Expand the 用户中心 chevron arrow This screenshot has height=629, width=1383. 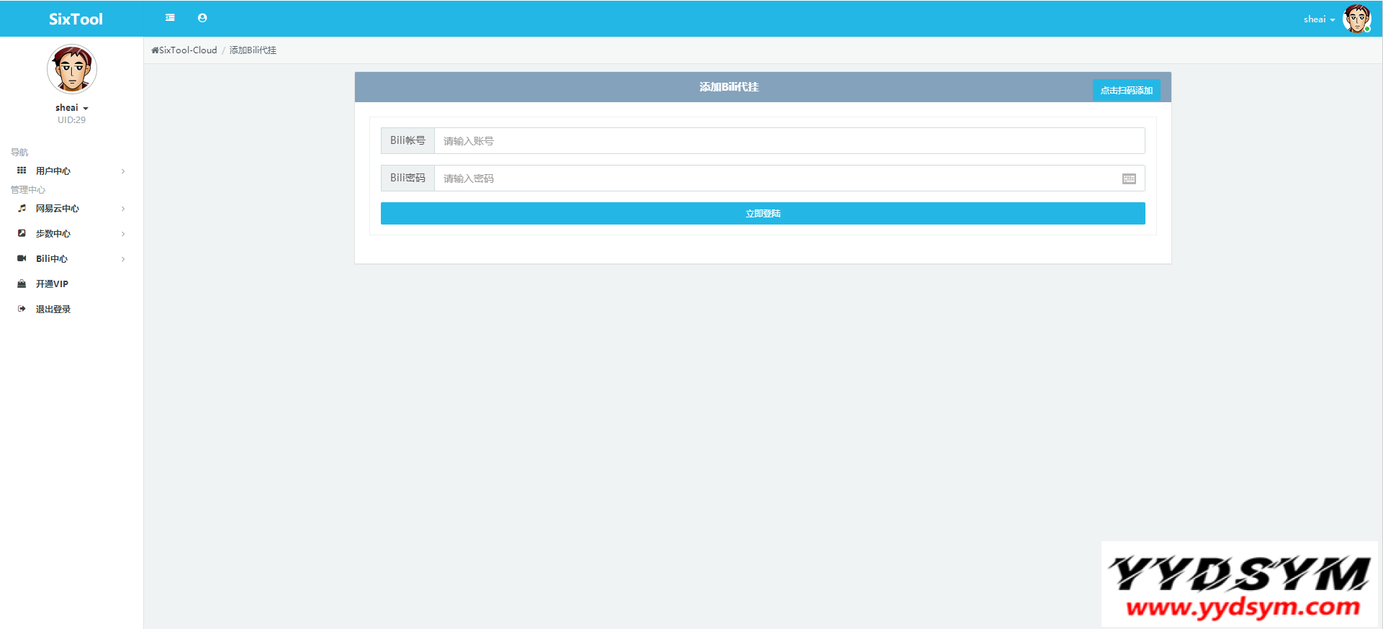pos(123,171)
